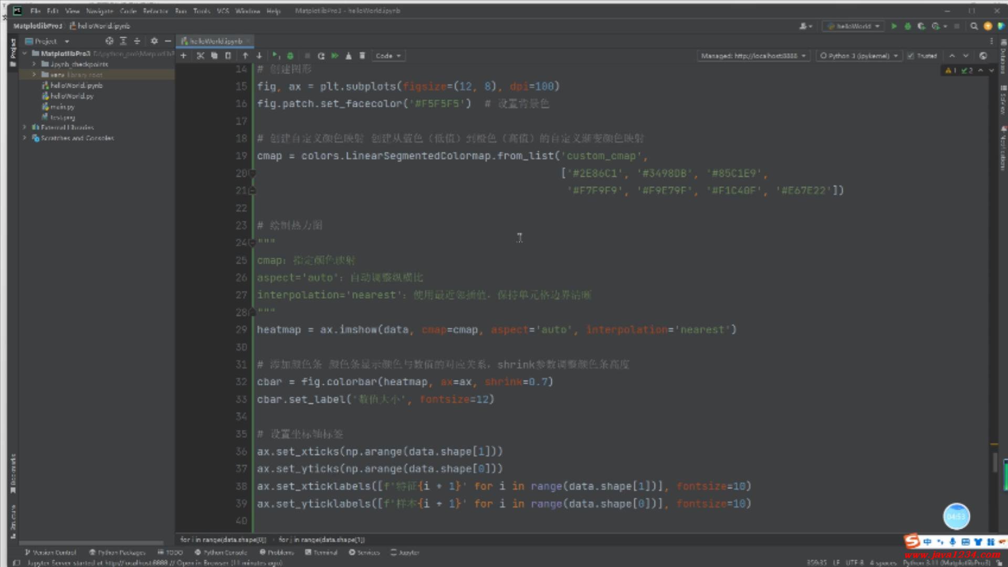Toggle the Trusted notebook checkbox

pyautogui.click(x=911, y=56)
